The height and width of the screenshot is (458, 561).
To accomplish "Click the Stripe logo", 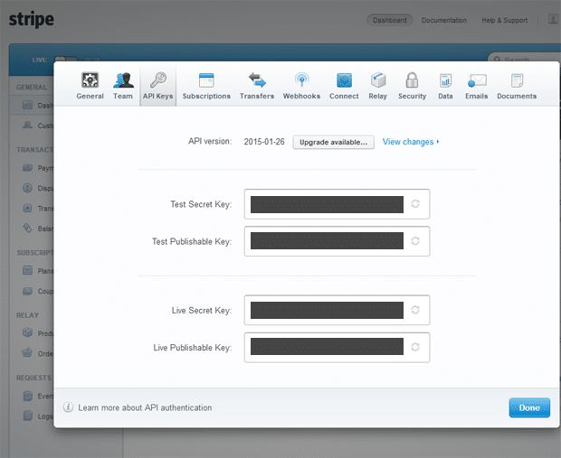I will [32, 20].
